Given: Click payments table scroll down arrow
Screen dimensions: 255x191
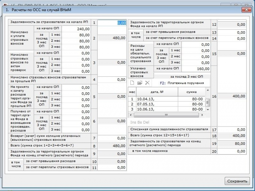Looking at the screenshot, I should pyautogui.click(x=208, y=110).
